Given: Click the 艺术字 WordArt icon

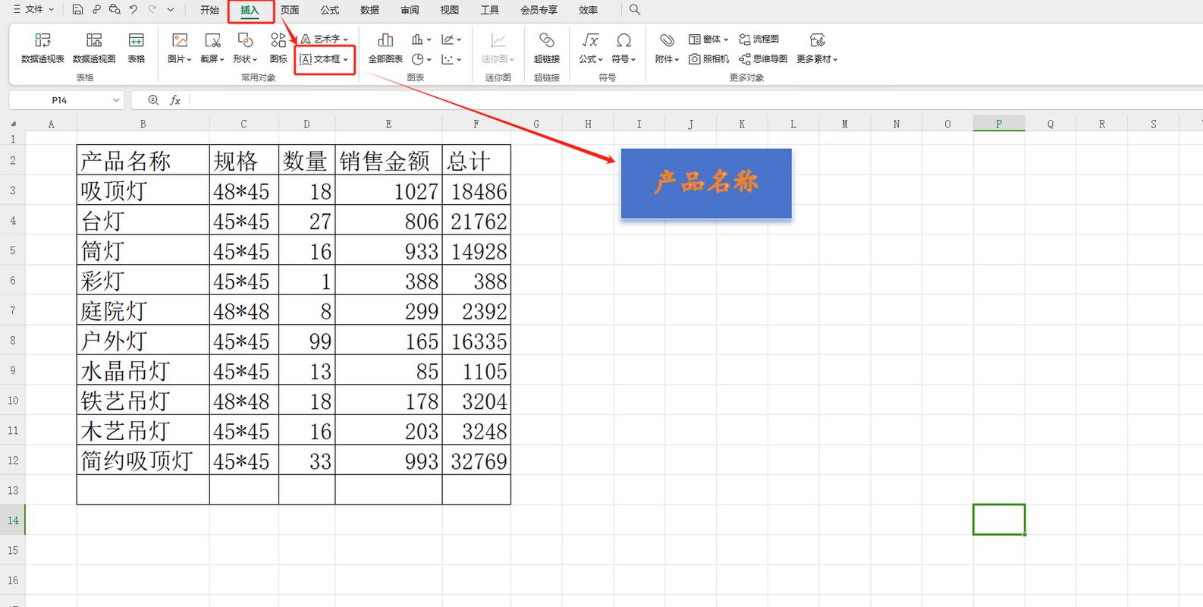Looking at the screenshot, I should coord(306,39).
